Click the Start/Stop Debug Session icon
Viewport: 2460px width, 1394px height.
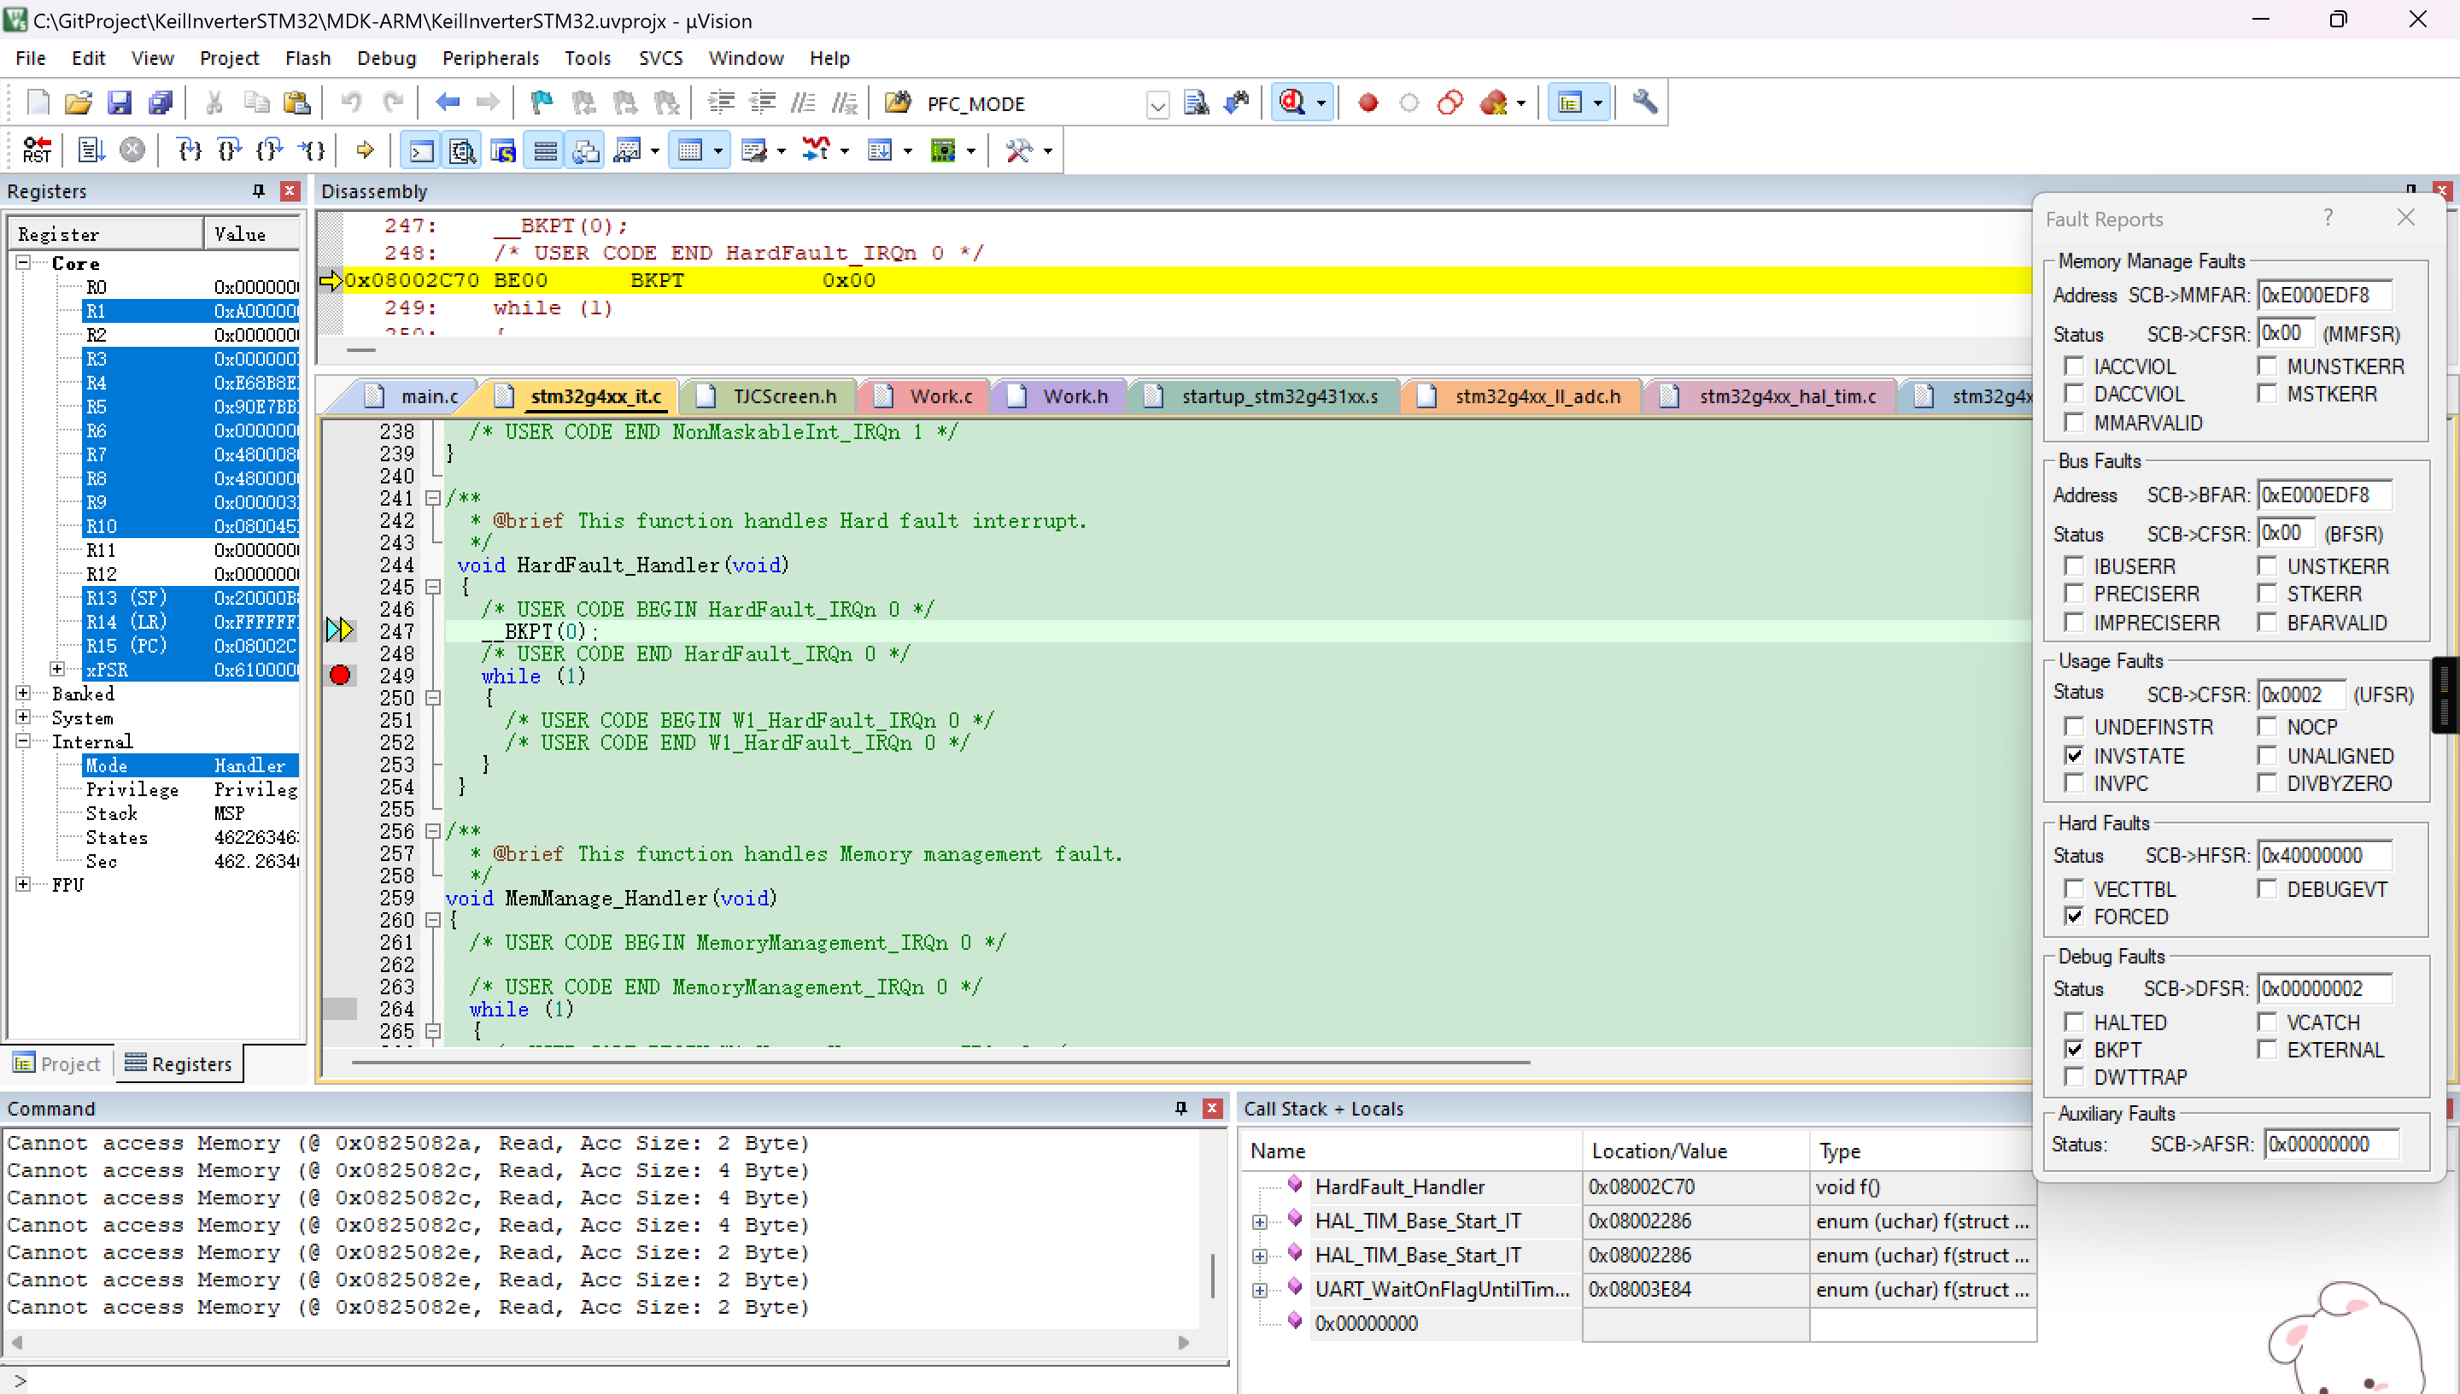1292,102
